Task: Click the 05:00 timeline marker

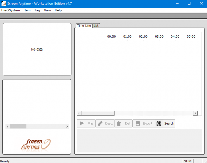Action: click(x=191, y=36)
